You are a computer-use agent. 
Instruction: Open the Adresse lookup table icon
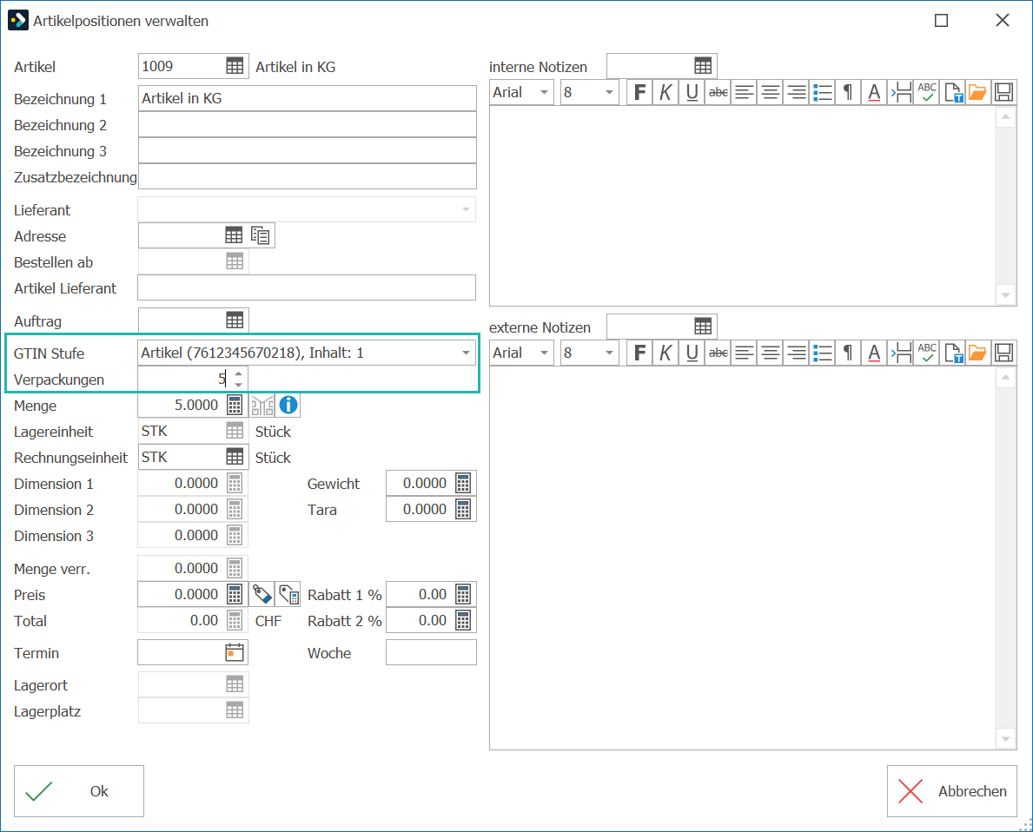tap(234, 235)
